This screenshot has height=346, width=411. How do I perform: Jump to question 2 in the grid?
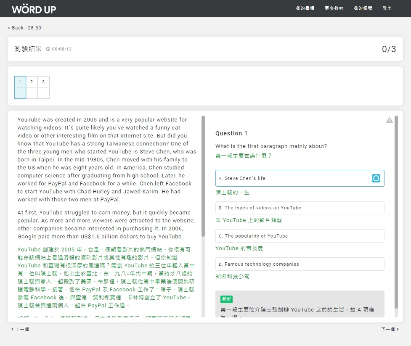coord(32,87)
